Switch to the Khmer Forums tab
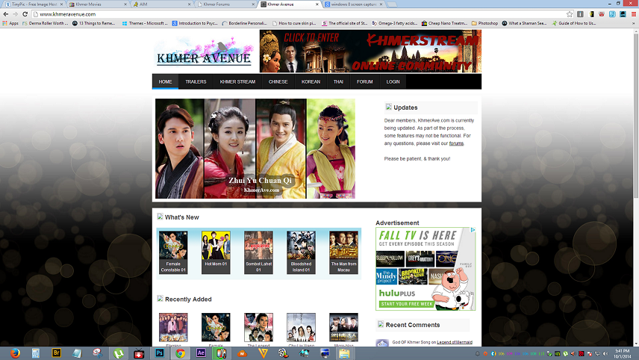The width and height of the screenshot is (639, 360). point(216,4)
